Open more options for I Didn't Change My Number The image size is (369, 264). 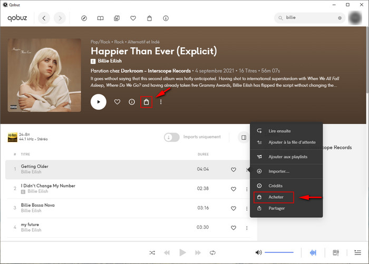click(x=247, y=189)
